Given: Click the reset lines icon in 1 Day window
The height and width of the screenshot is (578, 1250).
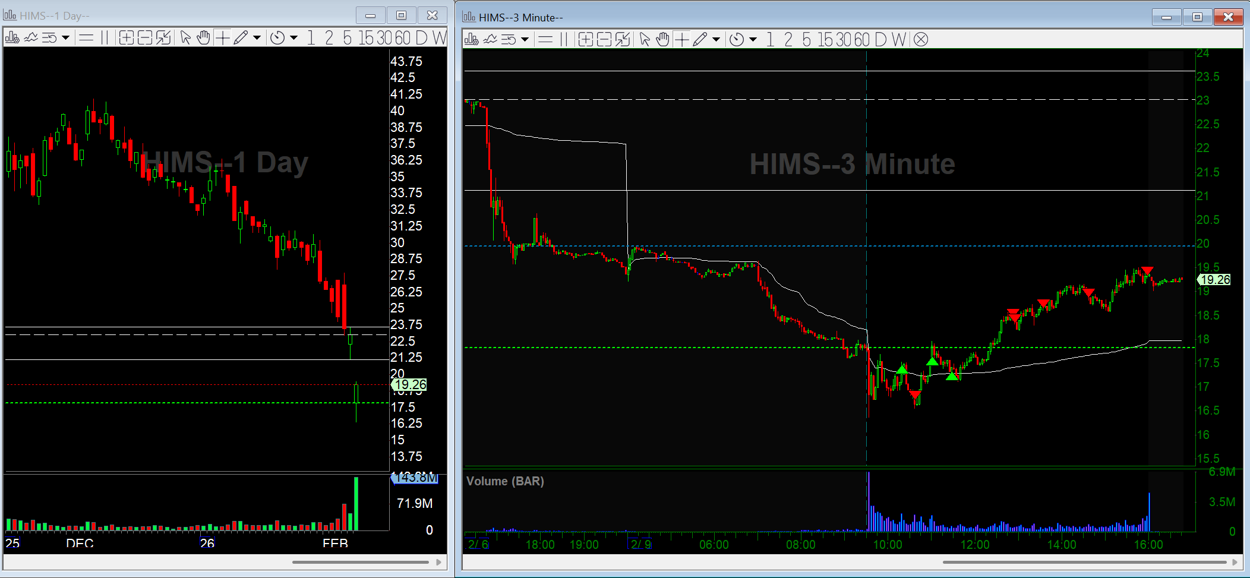Looking at the screenshot, I should pos(49,38).
